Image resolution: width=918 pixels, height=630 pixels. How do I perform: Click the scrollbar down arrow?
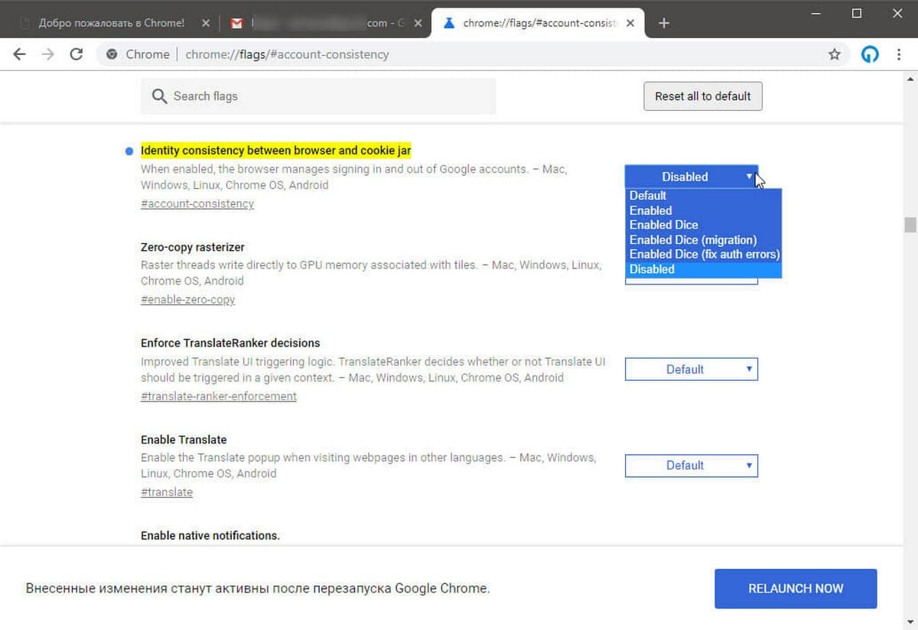[x=910, y=623]
